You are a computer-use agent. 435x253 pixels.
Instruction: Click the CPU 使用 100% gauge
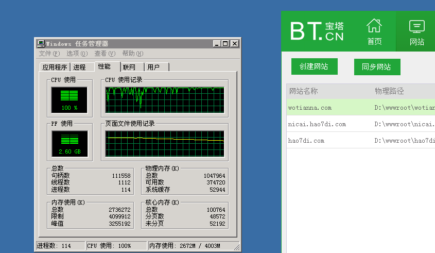[x=69, y=100]
